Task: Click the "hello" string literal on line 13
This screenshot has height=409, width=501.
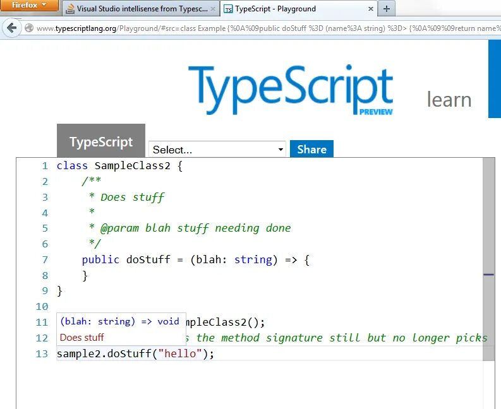Action: pos(181,353)
